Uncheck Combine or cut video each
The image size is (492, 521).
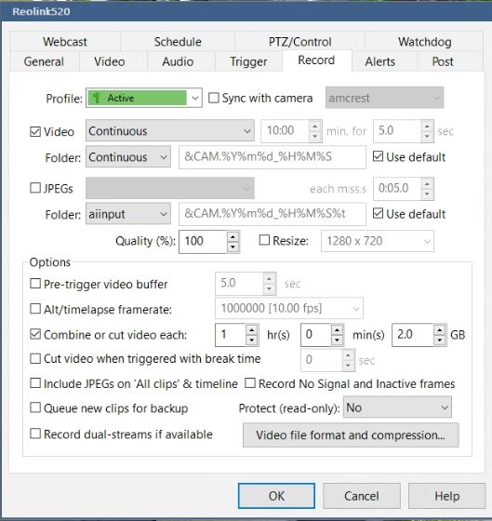[x=35, y=334]
